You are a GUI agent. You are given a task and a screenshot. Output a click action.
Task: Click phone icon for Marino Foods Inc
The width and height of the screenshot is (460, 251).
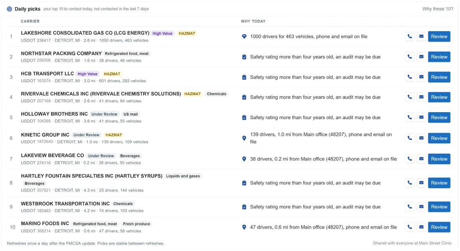click(409, 227)
